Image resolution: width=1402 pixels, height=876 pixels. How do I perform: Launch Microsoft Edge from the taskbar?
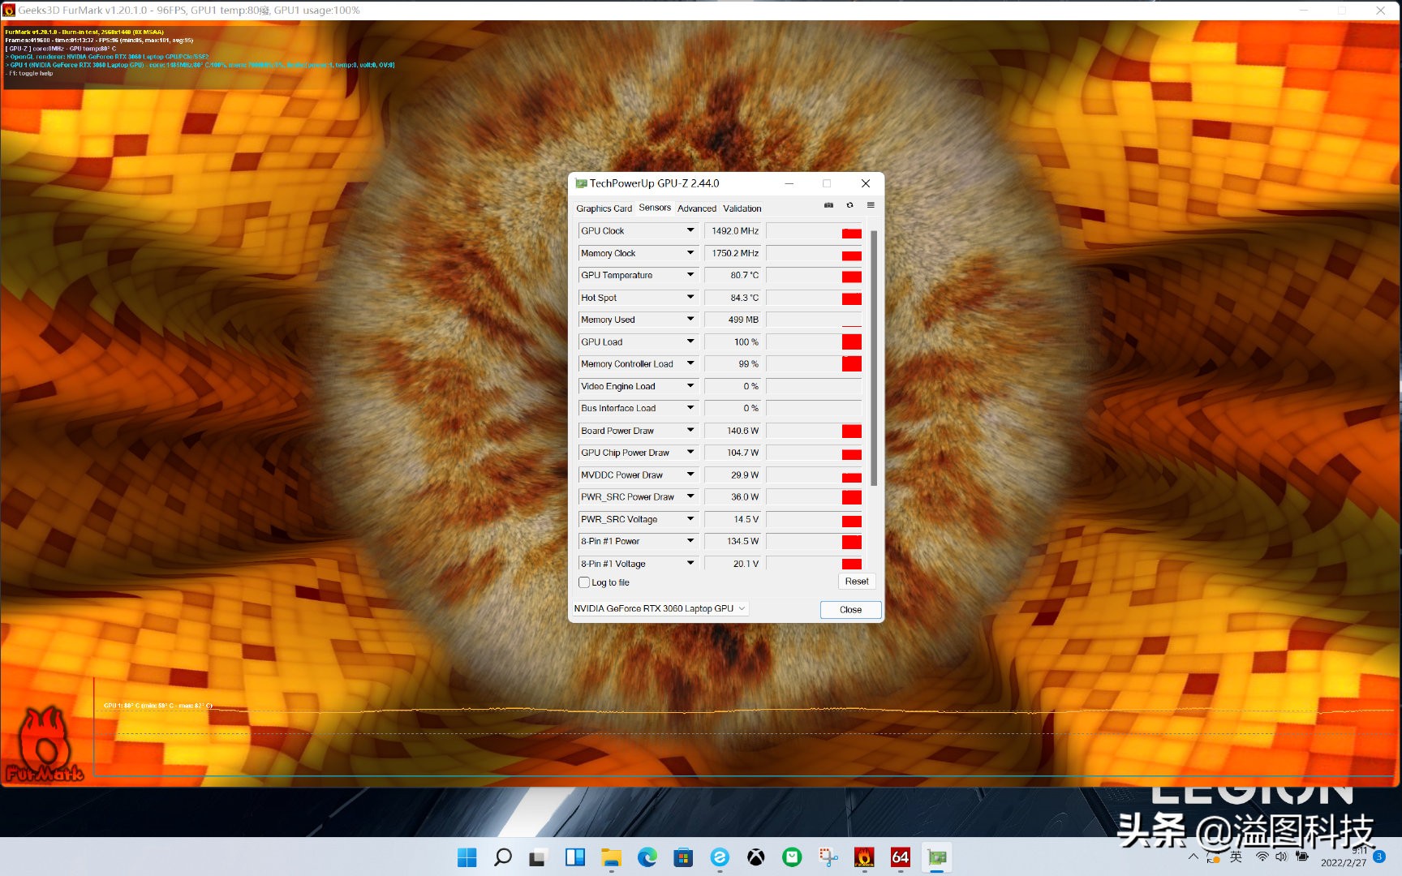point(647,857)
